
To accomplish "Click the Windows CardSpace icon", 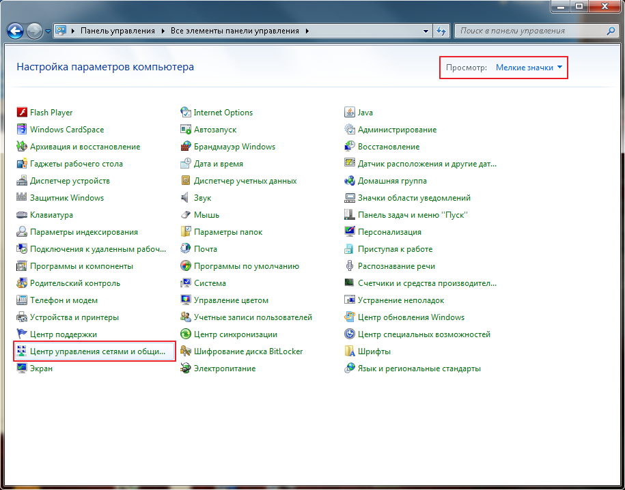I will (x=22, y=130).
